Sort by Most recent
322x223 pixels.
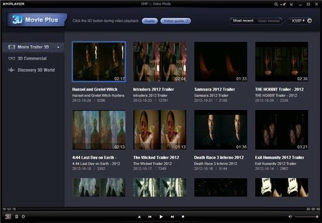[x=243, y=20]
